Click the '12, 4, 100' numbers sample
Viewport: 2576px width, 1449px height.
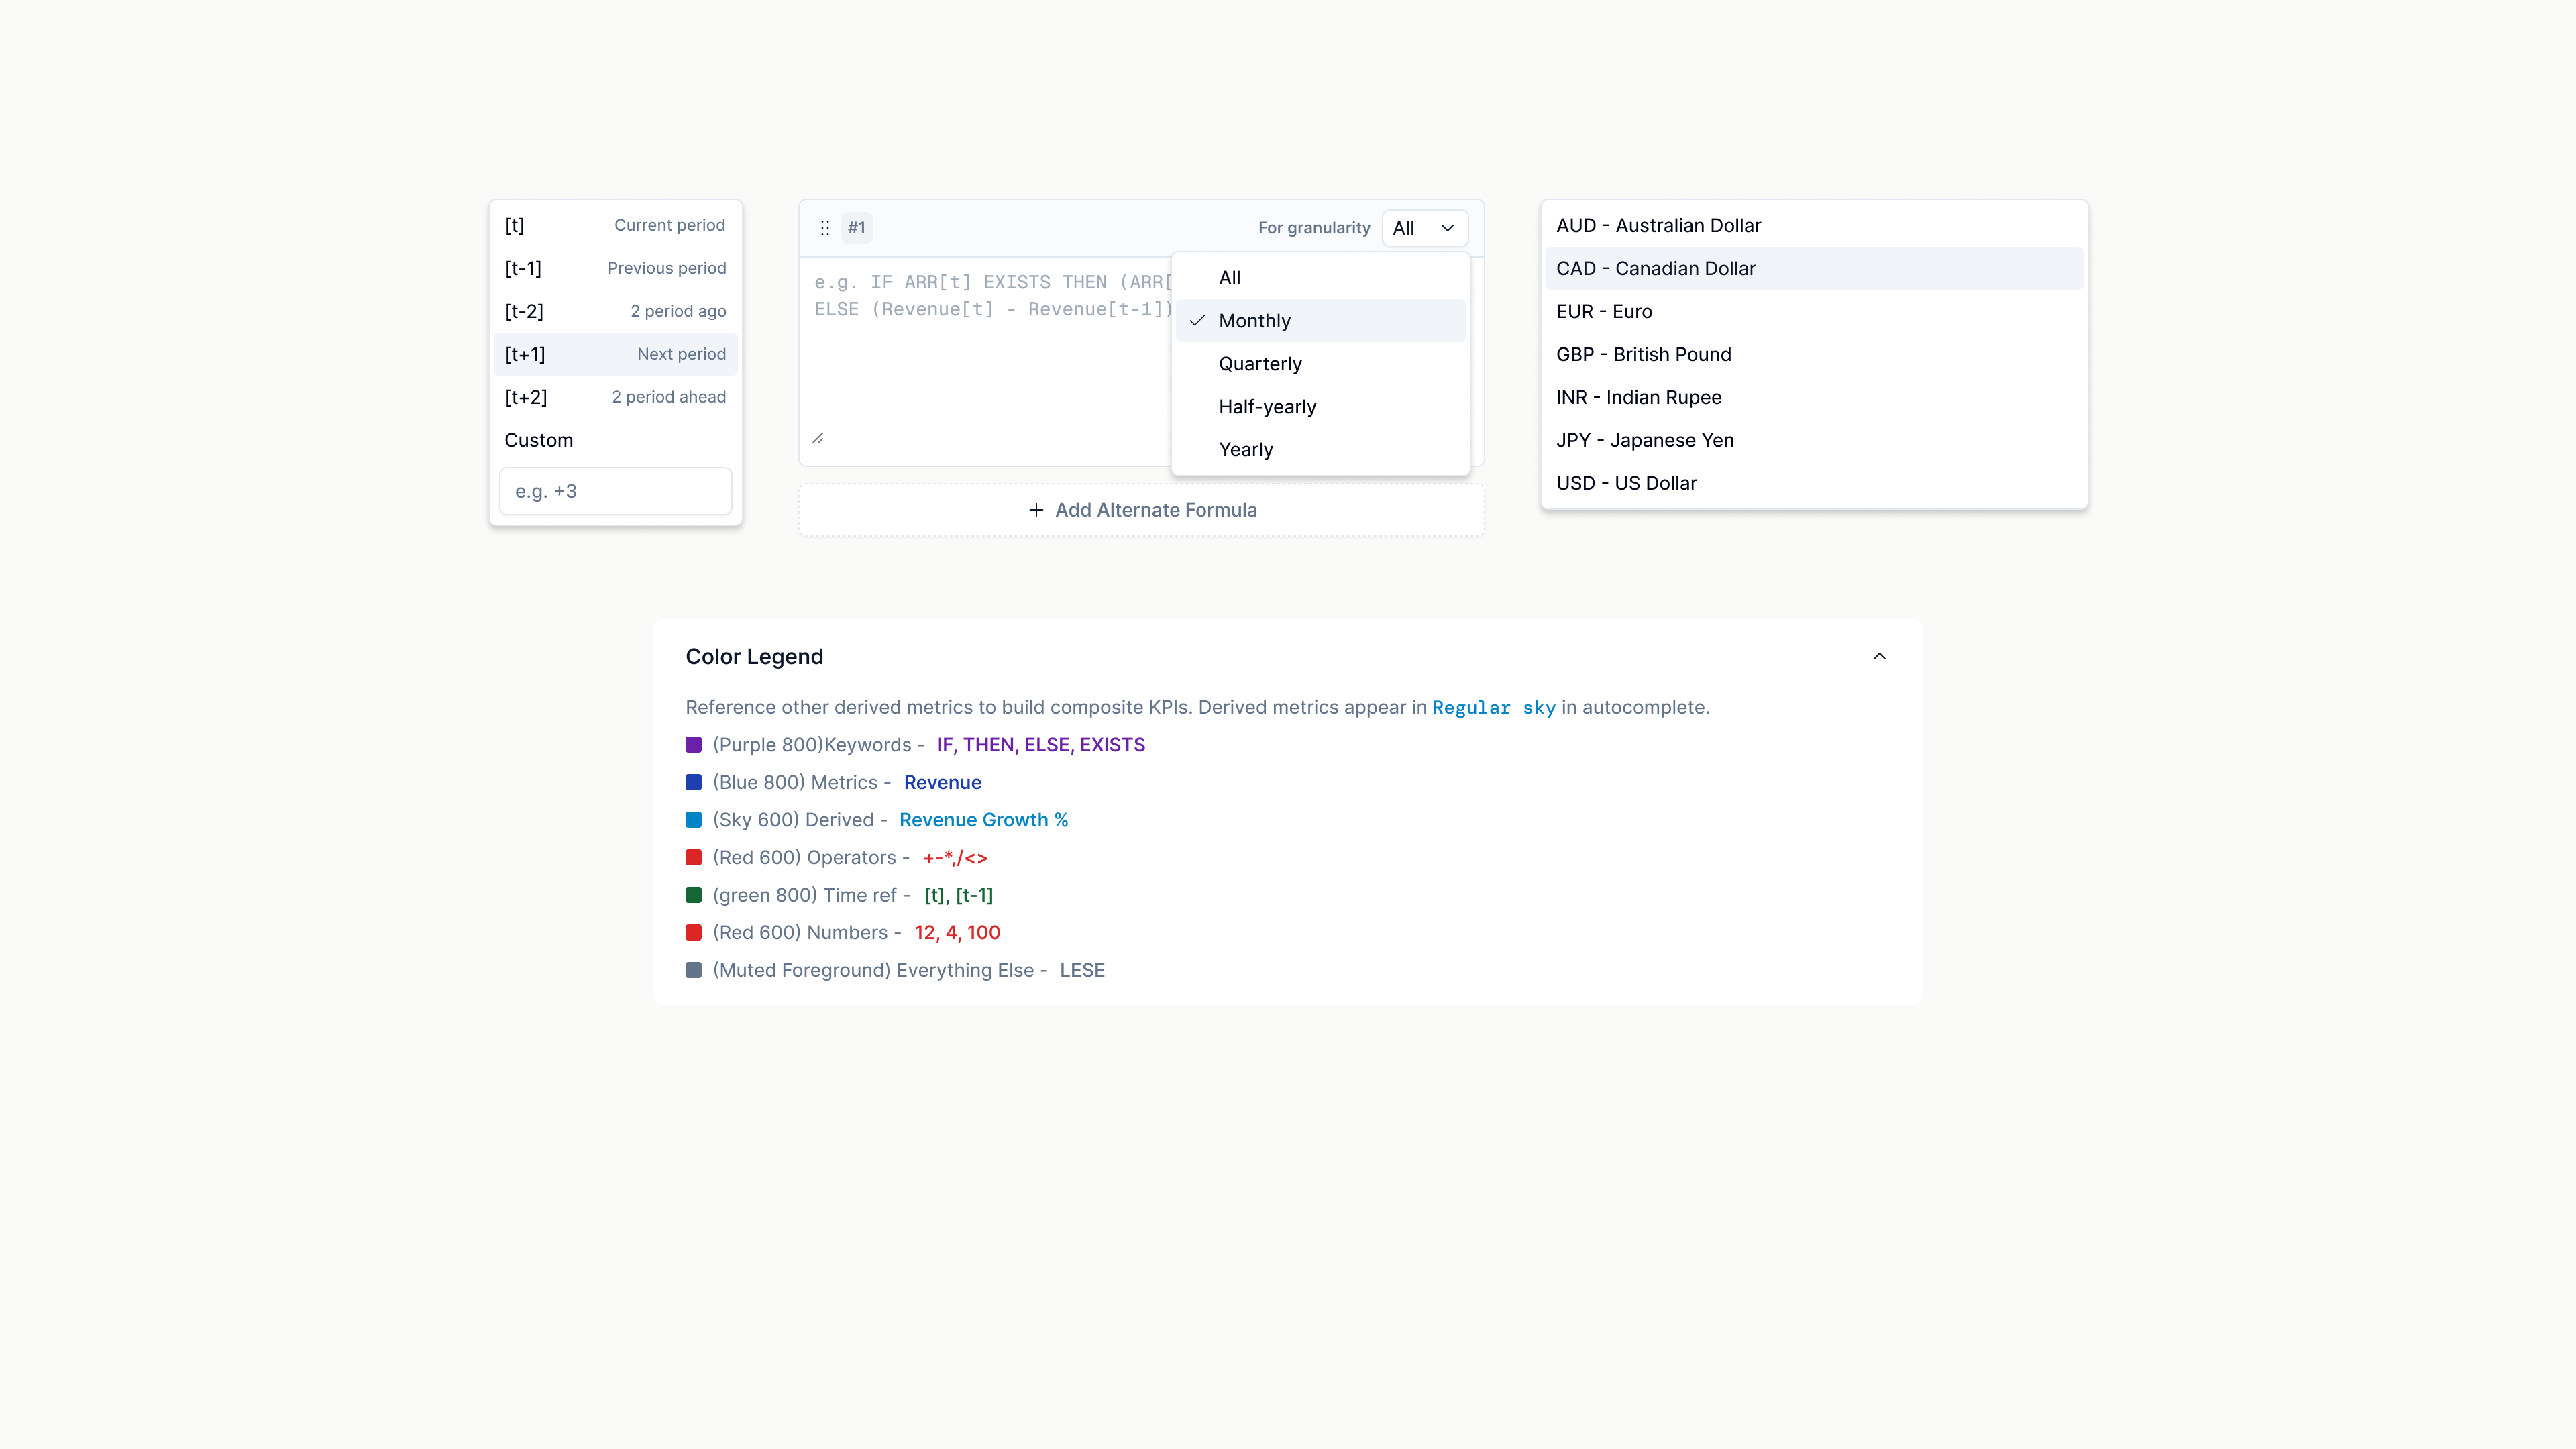957,933
